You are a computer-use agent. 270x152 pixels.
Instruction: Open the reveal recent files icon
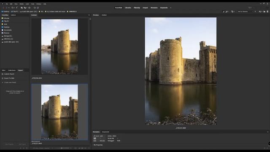[13, 8]
